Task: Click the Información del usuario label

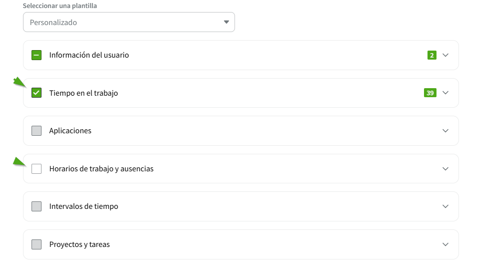Action: [x=89, y=55]
